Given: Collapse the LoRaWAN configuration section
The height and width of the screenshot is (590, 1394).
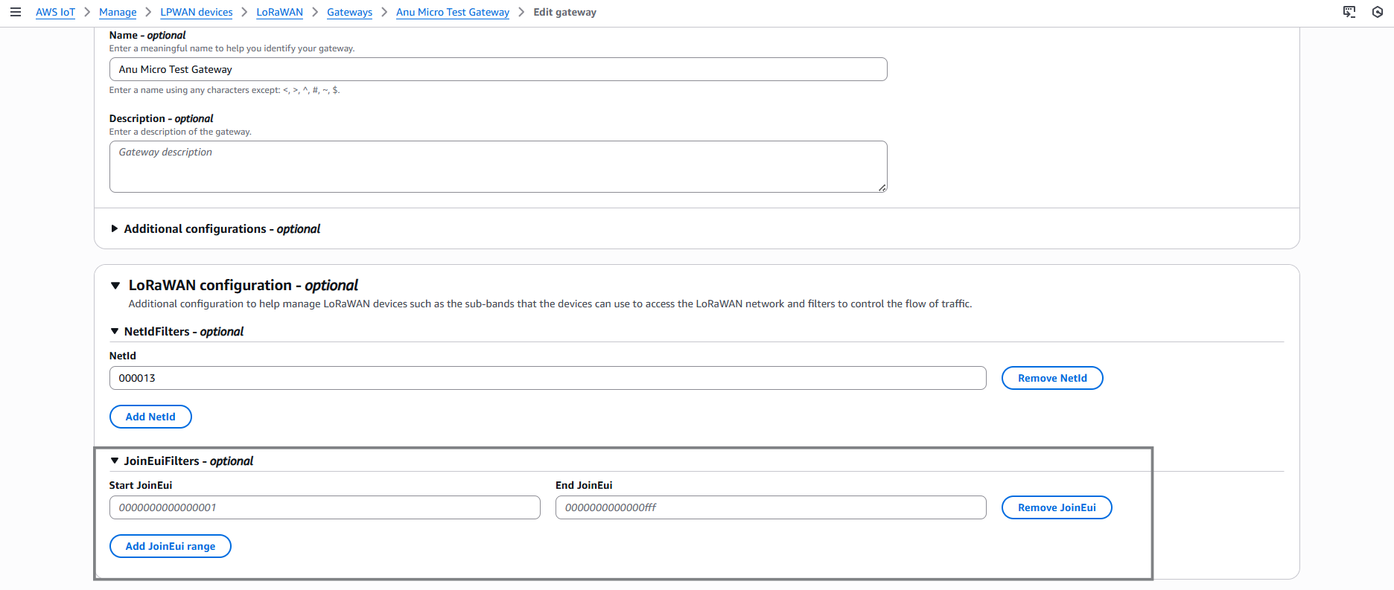Looking at the screenshot, I should point(115,285).
